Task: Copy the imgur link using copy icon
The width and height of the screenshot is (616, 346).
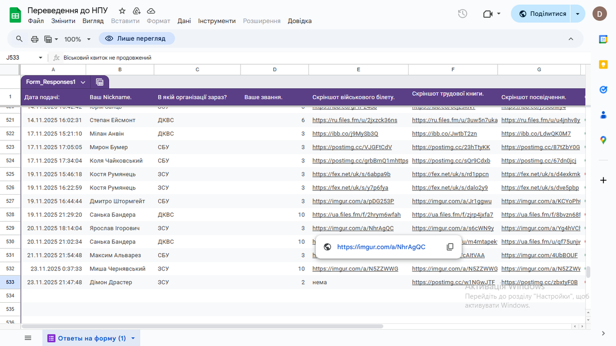Action: click(450, 247)
